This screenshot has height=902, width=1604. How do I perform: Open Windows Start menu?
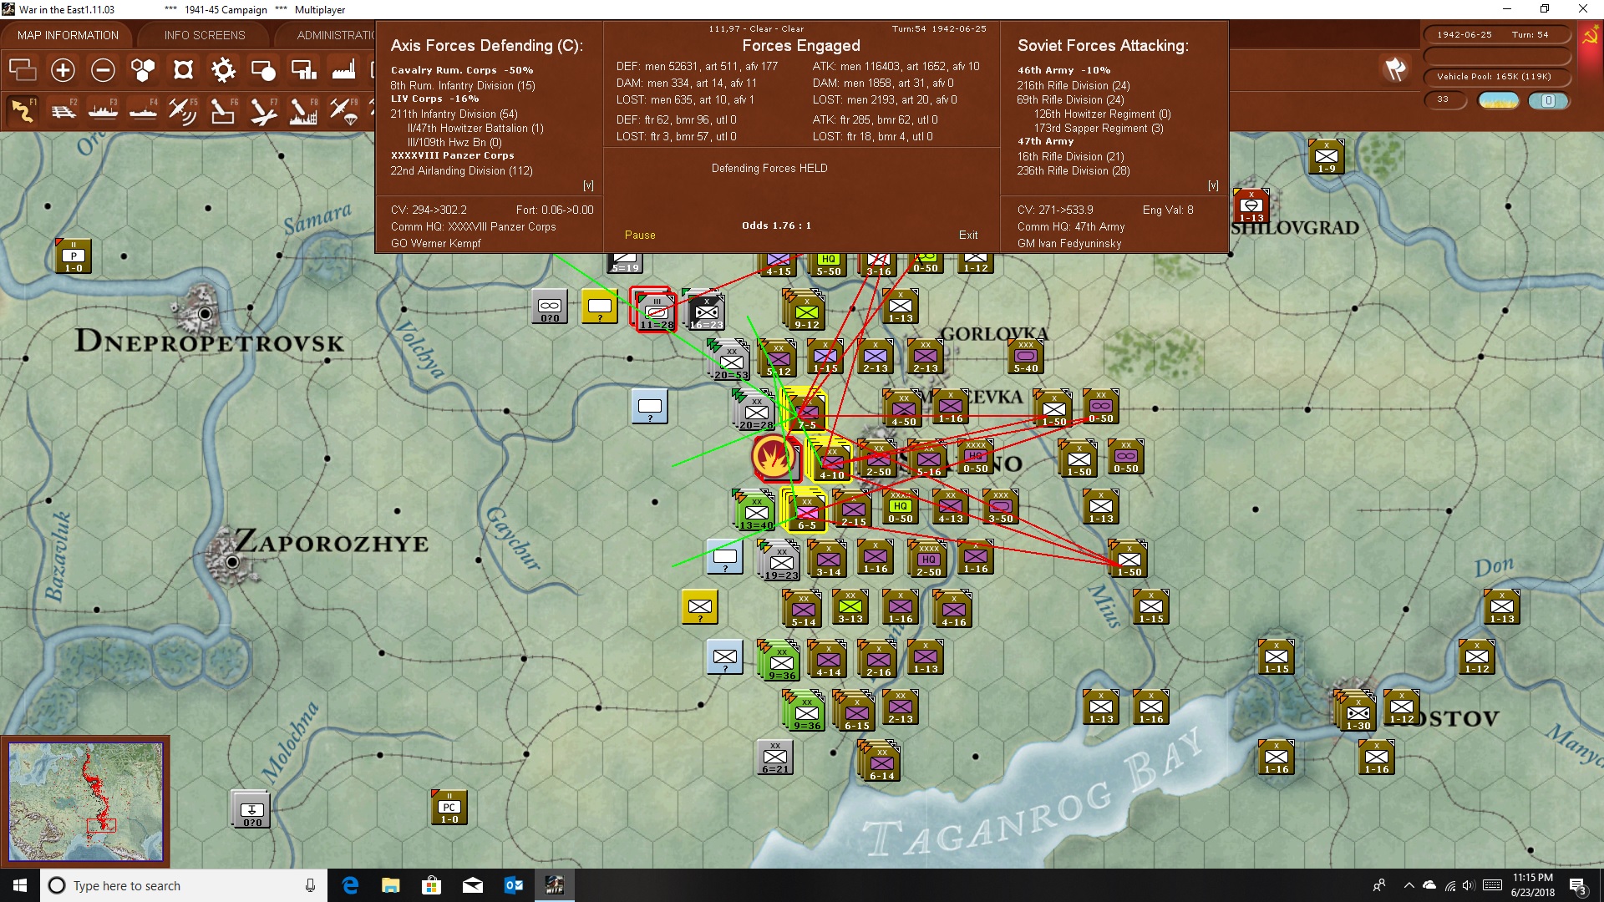20,885
